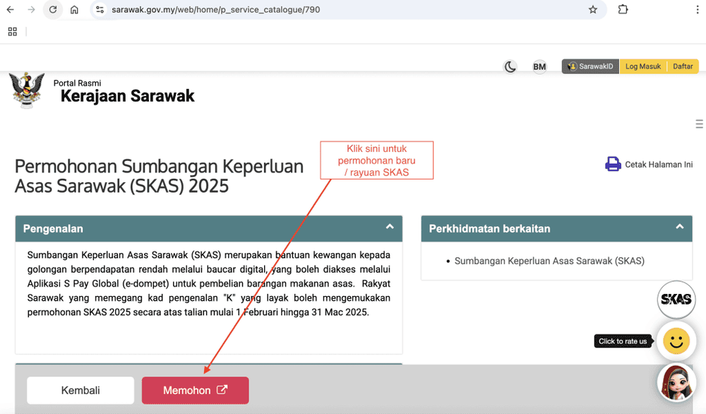Open the Cetak Halaman Ini printer icon
The width and height of the screenshot is (706, 414).
point(613,163)
